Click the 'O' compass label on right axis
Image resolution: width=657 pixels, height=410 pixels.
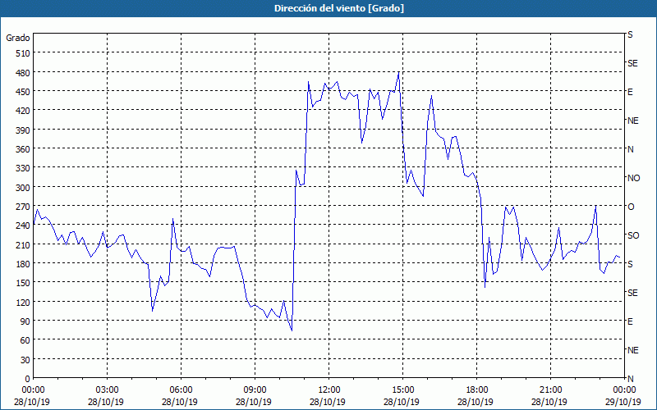click(x=631, y=207)
